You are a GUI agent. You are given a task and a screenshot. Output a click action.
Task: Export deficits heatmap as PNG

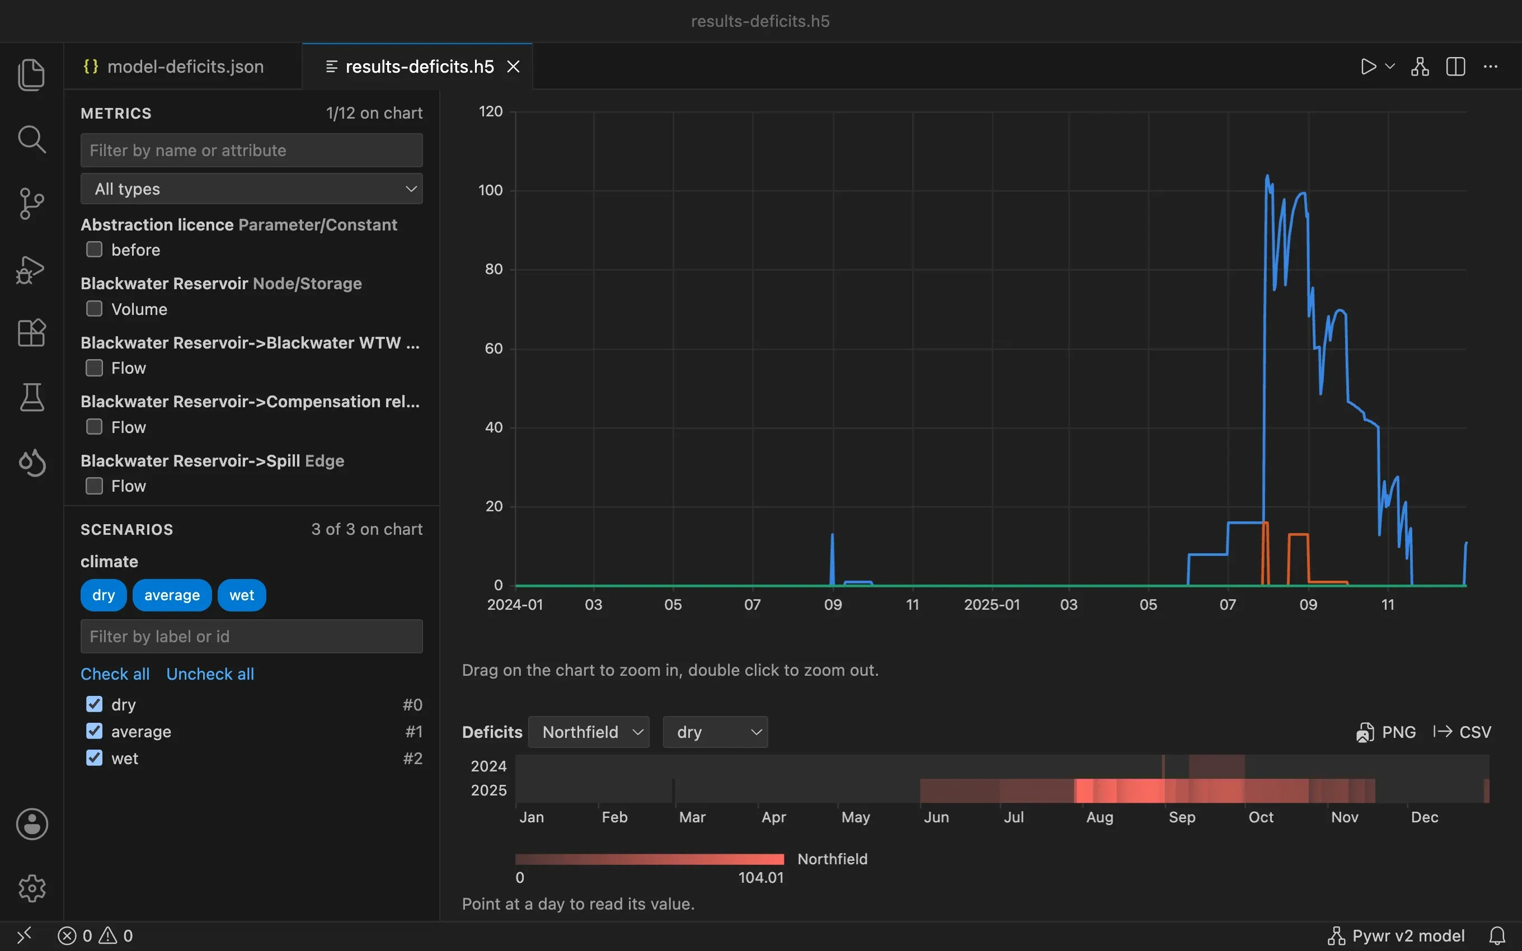[x=1386, y=732]
